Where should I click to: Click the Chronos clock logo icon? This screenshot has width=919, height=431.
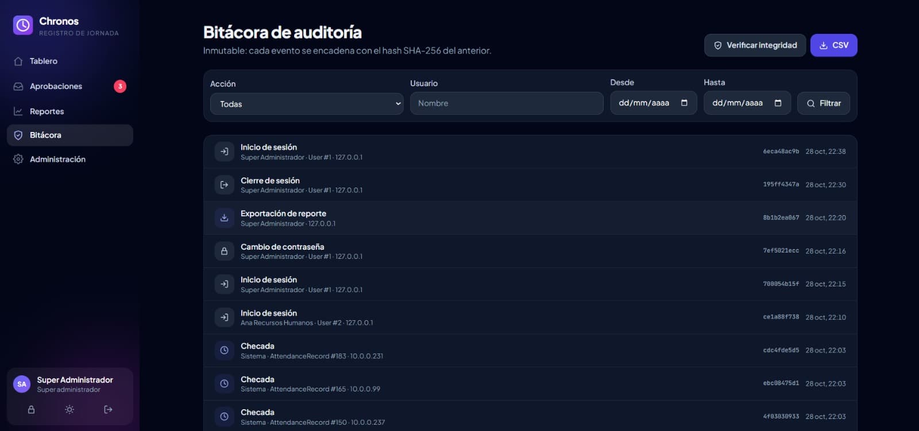(23, 25)
